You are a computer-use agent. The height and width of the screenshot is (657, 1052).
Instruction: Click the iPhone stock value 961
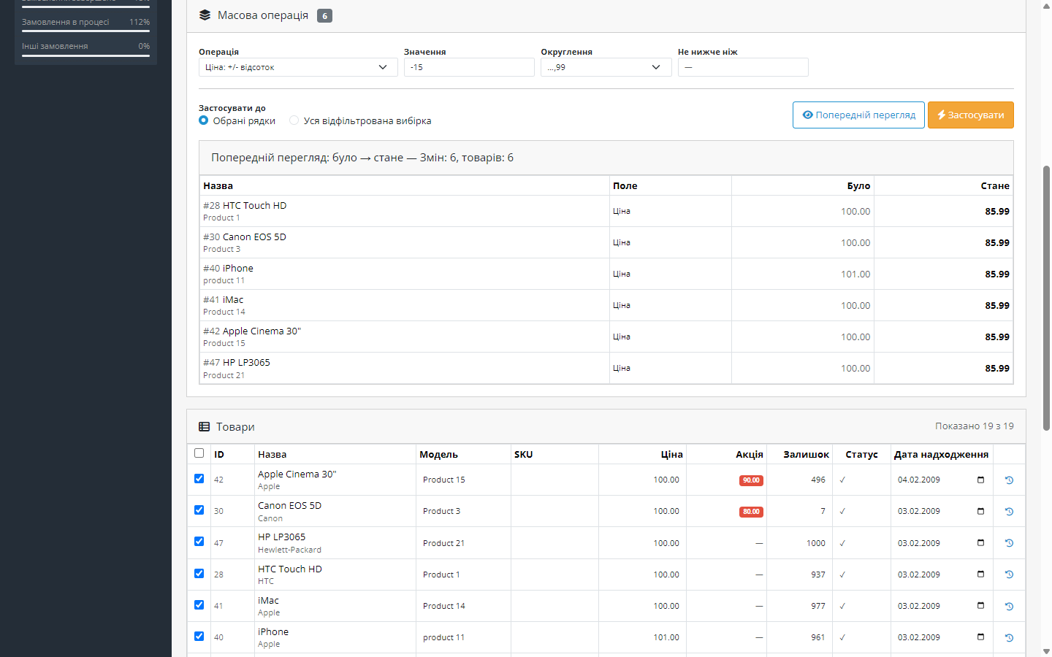818,637
